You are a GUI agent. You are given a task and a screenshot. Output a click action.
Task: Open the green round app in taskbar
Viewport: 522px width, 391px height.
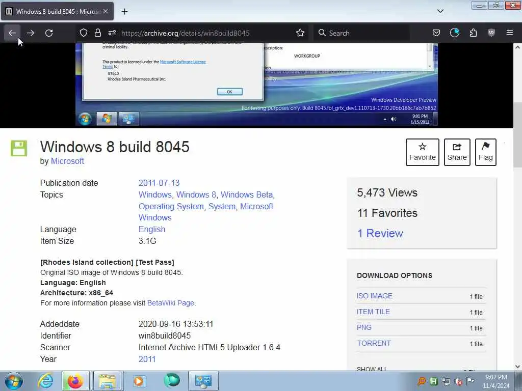172,380
